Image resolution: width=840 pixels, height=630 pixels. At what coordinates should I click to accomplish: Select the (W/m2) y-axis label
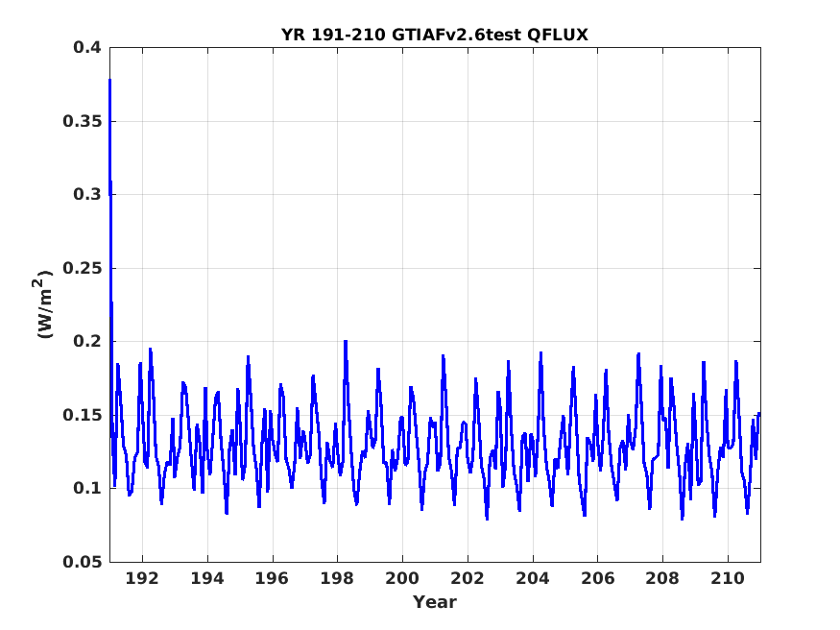coord(43,304)
